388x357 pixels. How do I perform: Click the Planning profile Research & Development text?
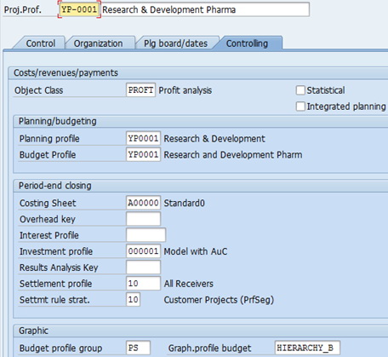click(x=214, y=139)
